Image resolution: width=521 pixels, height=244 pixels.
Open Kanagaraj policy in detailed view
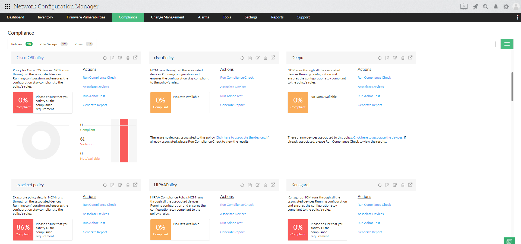(410, 185)
